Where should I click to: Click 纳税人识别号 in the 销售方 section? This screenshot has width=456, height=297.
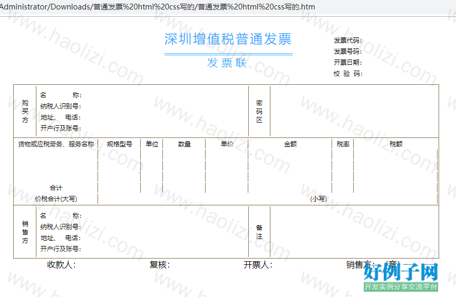[61, 226]
